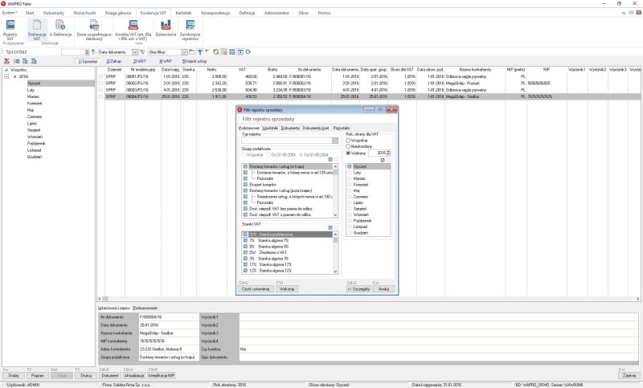Image resolution: width=643 pixels, height=388 pixels.
Task: Open the Data dokumentu sort dropdown
Action: tap(136, 51)
